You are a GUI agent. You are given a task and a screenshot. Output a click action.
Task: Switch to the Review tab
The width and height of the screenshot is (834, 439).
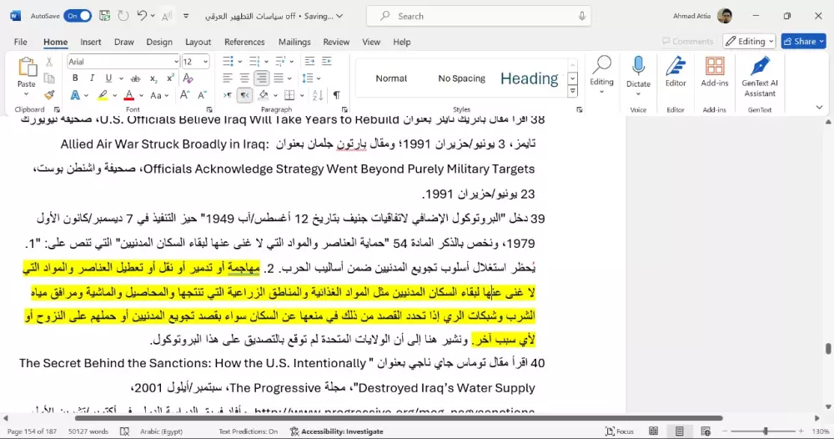[336, 42]
